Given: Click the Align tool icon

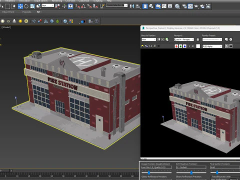Looking at the screenshot, I should 138,6.
